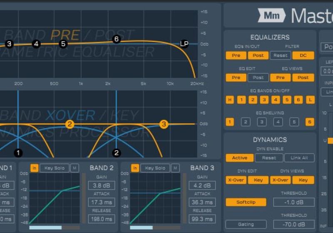The width and height of the screenshot is (333, 233).
Task: Click Band 3 slider below compression graph
Action: (x=155, y=228)
